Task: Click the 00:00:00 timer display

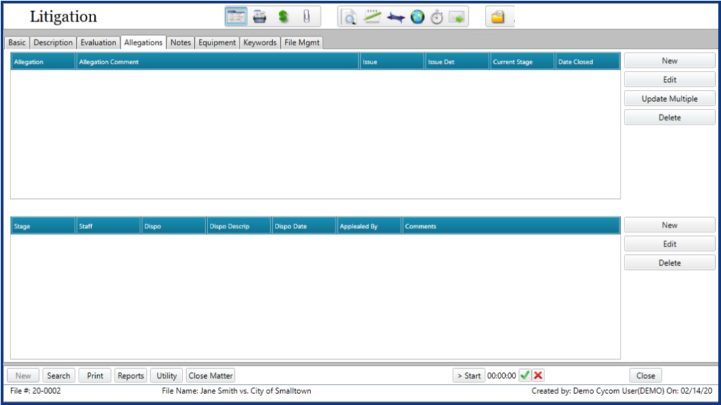Action: point(502,375)
